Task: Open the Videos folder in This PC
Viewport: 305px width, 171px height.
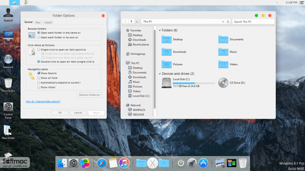Action: 228,64
